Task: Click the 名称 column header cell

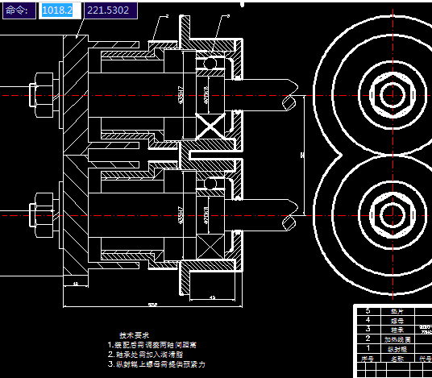Action: click(x=397, y=359)
